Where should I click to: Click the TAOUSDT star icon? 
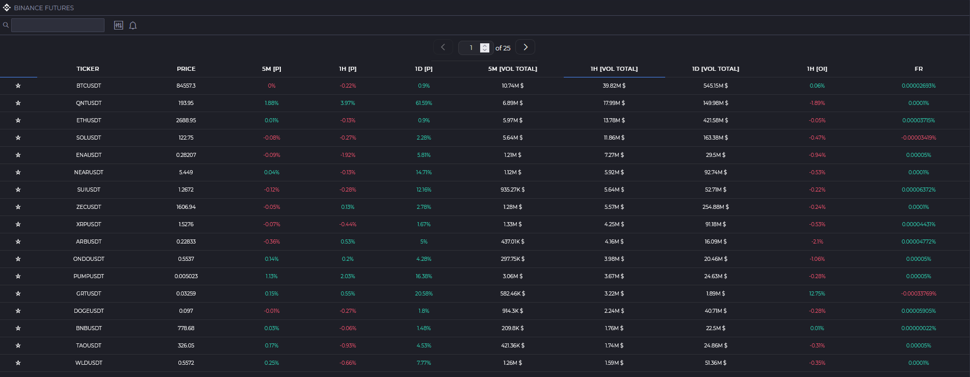click(x=18, y=345)
